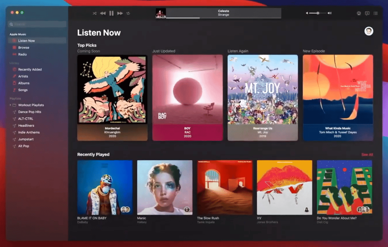The width and height of the screenshot is (388, 247).
Task: Expand the Workout Playlists folder
Action: pos(10,105)
